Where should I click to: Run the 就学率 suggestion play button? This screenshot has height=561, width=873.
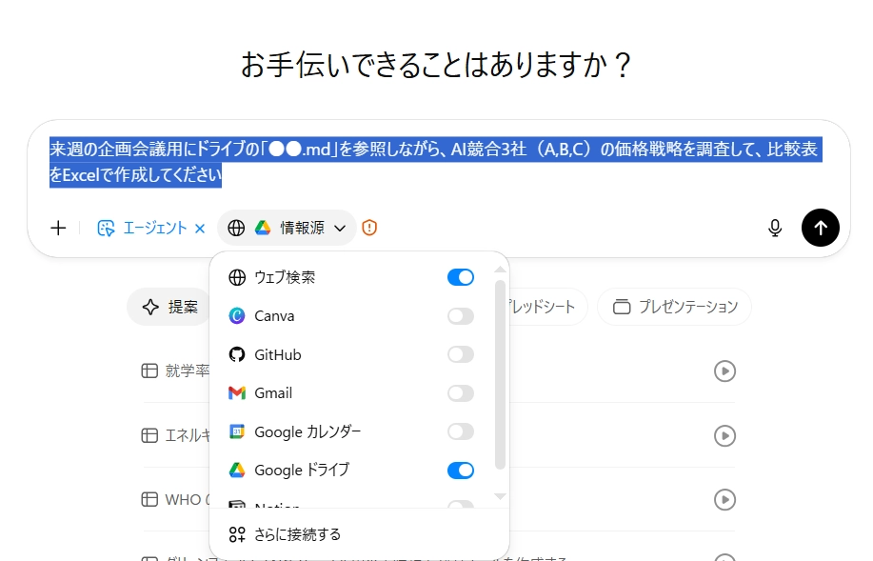(x=724, y=371)
